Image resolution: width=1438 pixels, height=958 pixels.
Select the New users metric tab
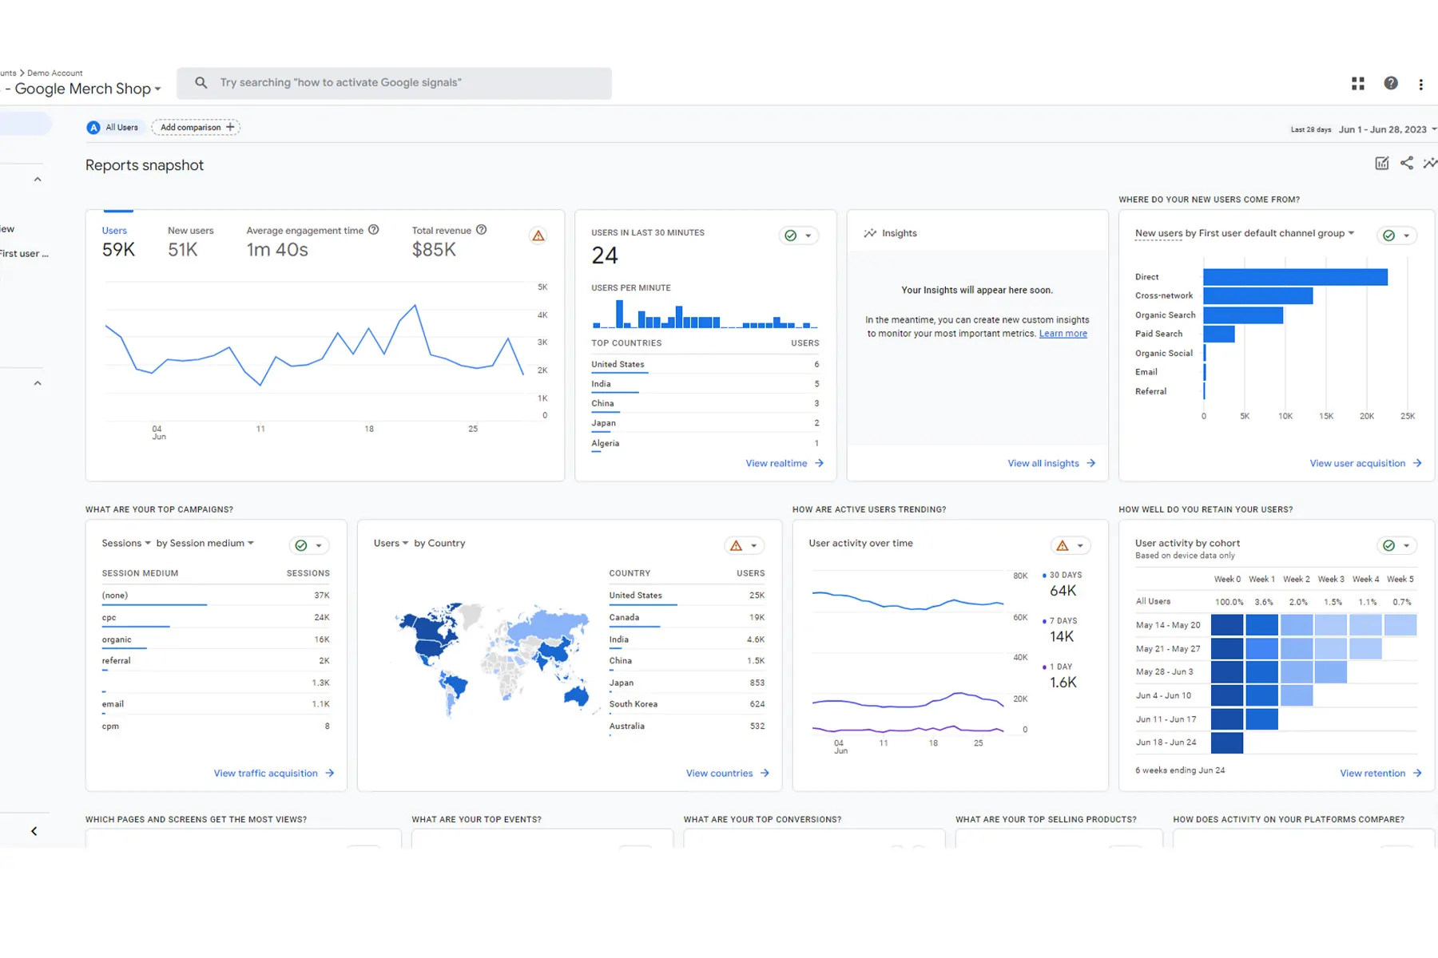[x=190, y=241]
